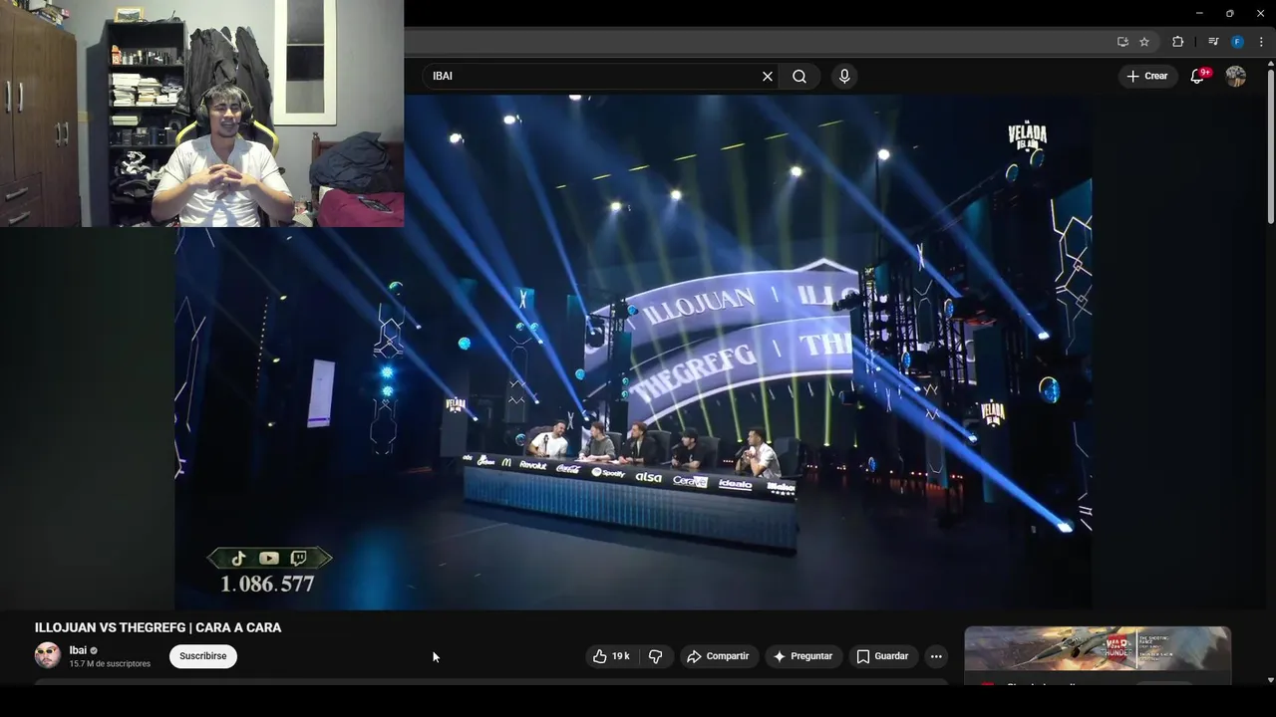Open the YouTube account avatar menu
This screenshot has height=717, width=1276.
click(x=1236, y=77)
